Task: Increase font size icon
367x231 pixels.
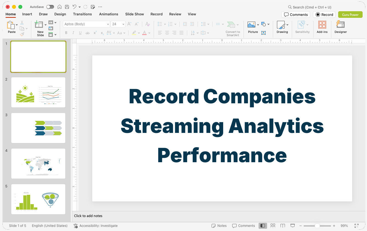Action: click(x=130, y=24)
